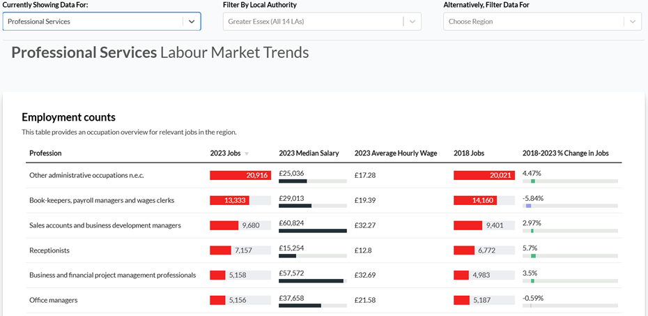Click the 2018-2023 % Change in Jobs header
Viewport: 648px width, 316px height.
coord(565,153)
